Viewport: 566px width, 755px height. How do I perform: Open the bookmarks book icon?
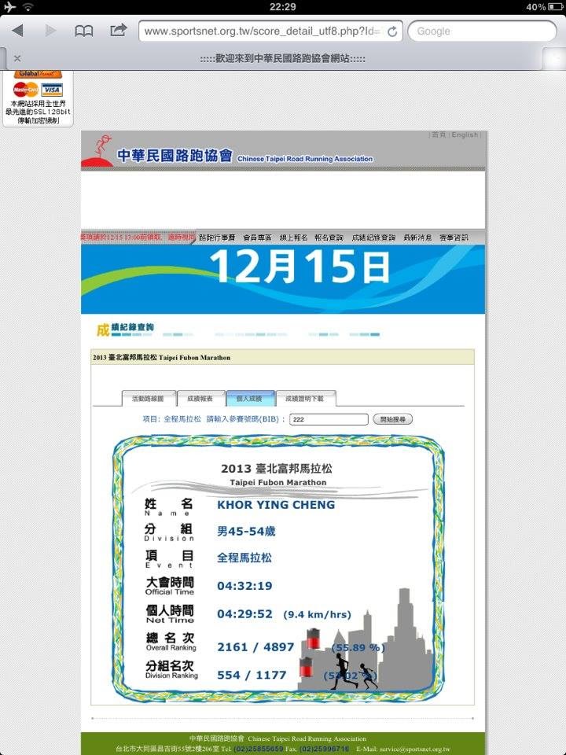pos(84,31)
